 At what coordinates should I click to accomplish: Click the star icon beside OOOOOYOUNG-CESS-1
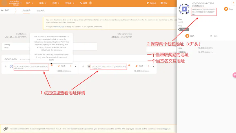[6, 66]
